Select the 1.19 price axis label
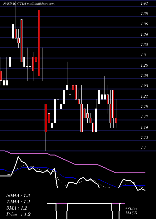Image resolution: width=156 pixels, height=219 pixels. tap(144, 107)
